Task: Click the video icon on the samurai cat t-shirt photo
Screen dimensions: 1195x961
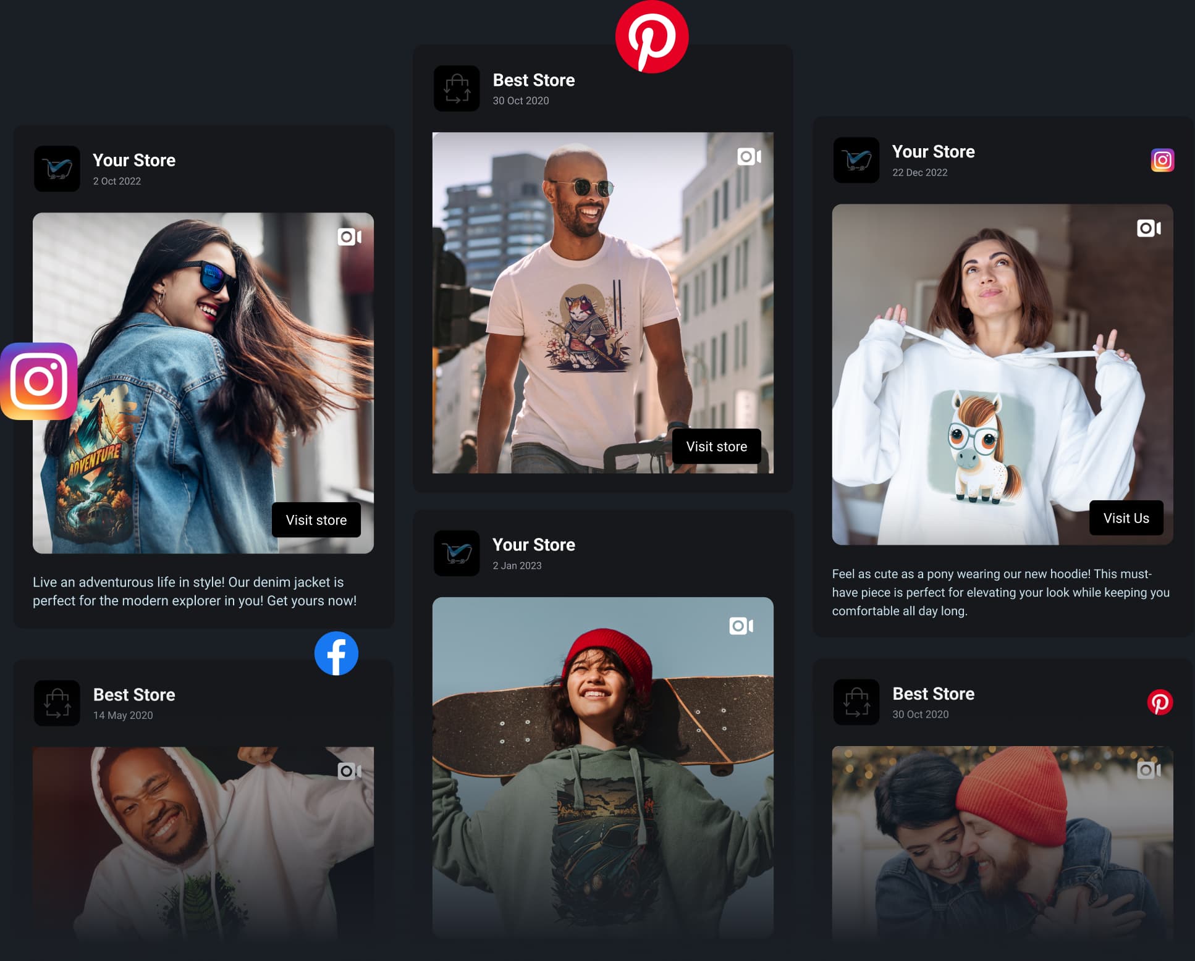Action: click(x=749, y=156)
